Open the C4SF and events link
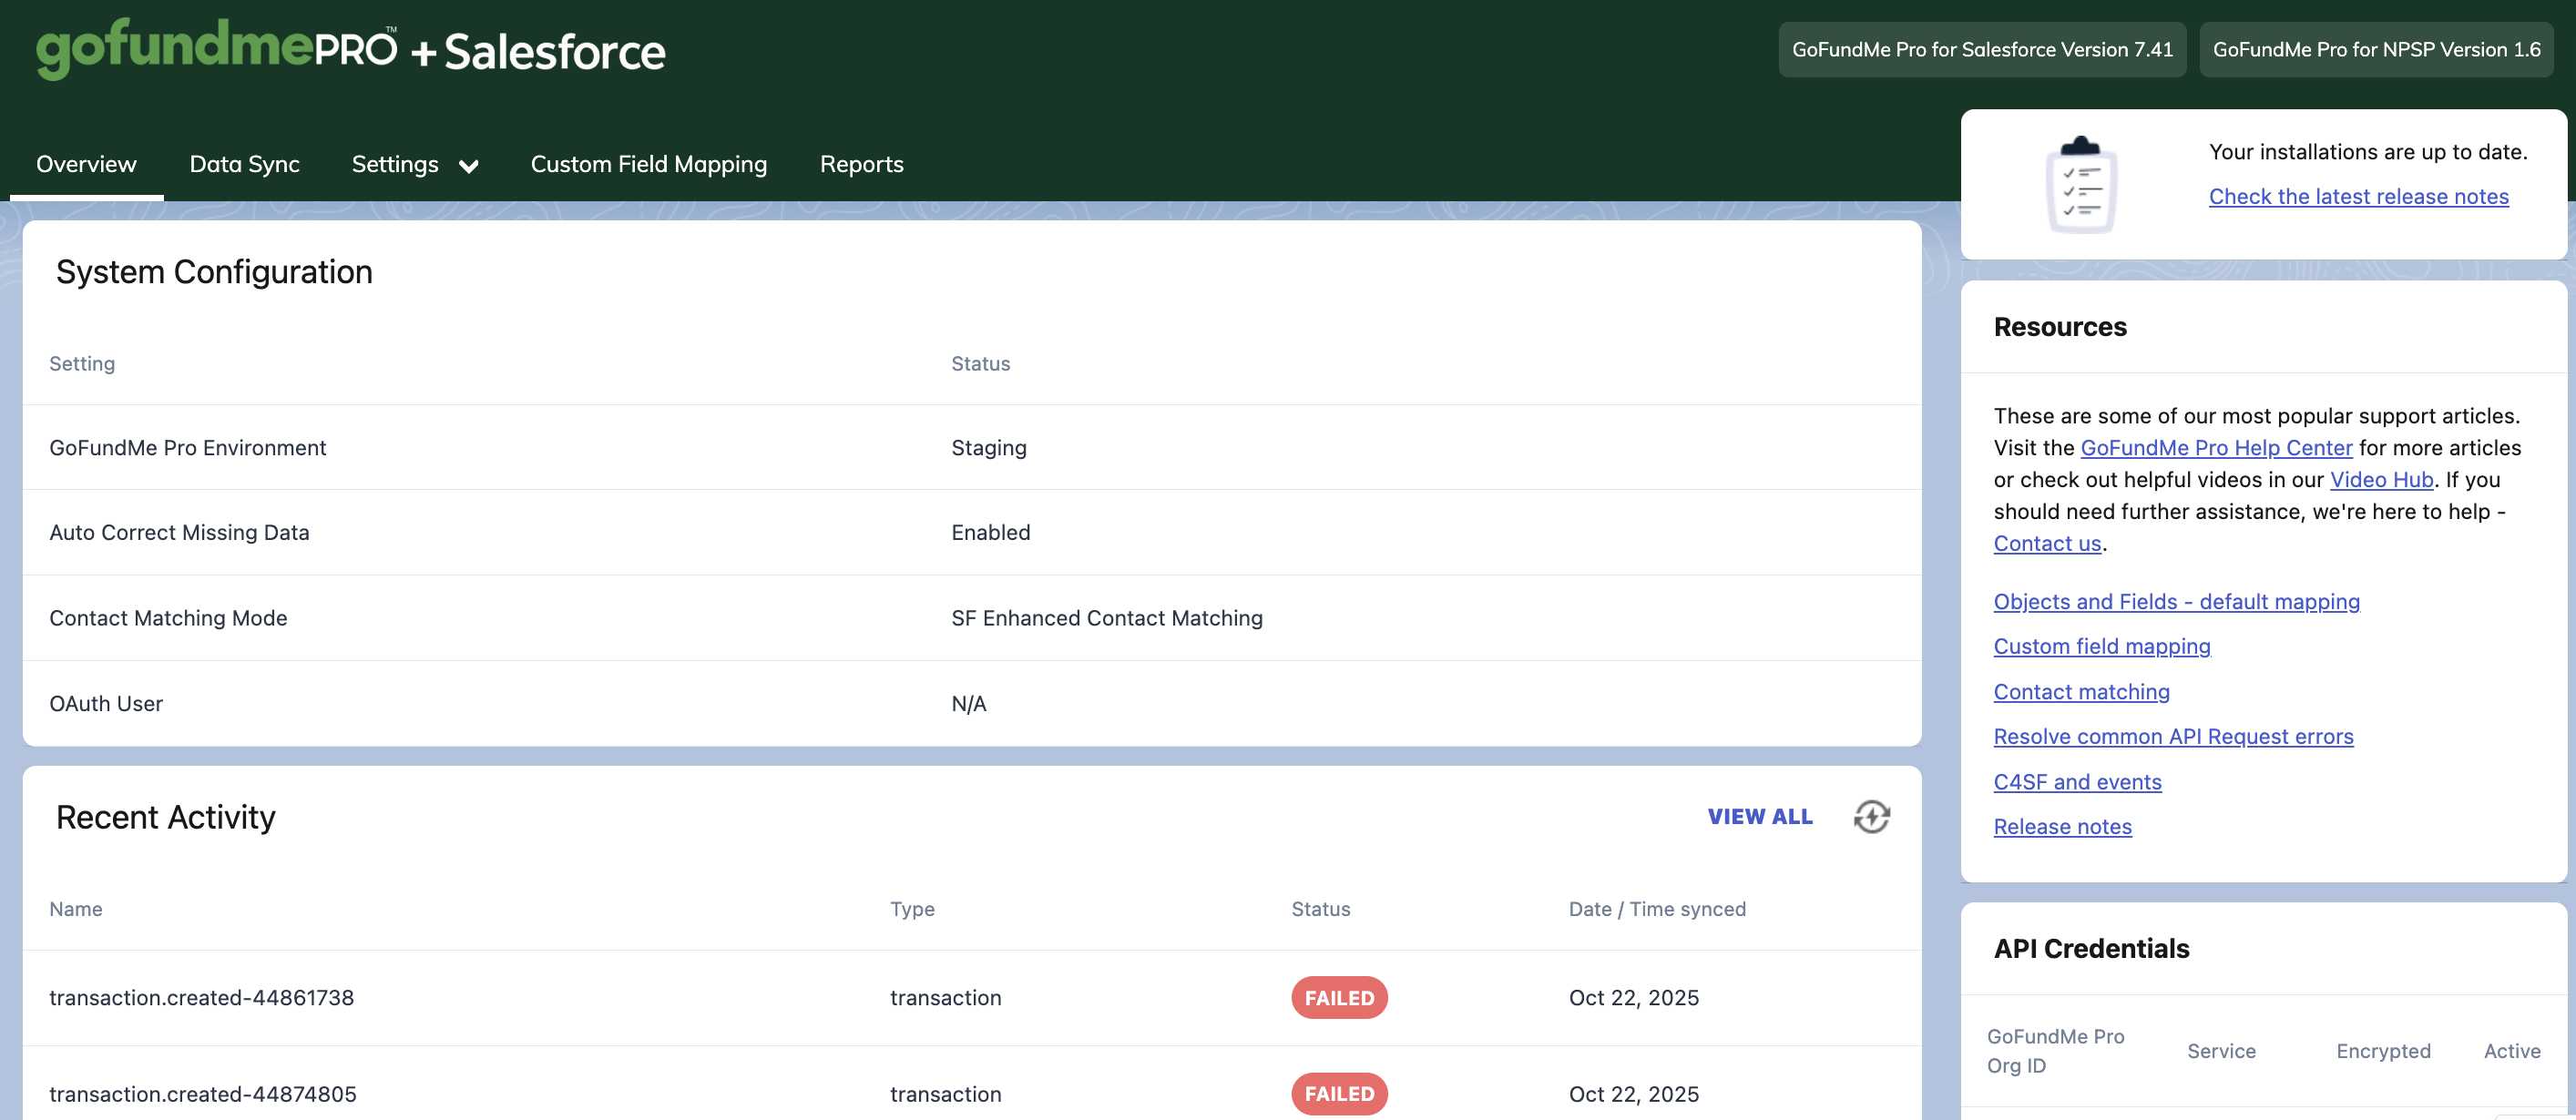This screenshot has width=2576, height=1120. click(2077, 781)
